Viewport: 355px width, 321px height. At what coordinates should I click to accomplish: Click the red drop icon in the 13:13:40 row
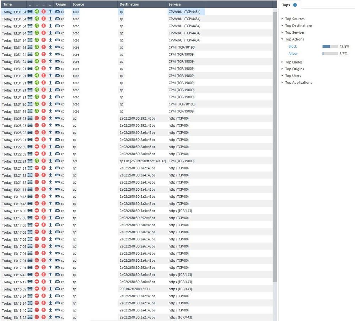pyautogui.click(x=37, y=310)
